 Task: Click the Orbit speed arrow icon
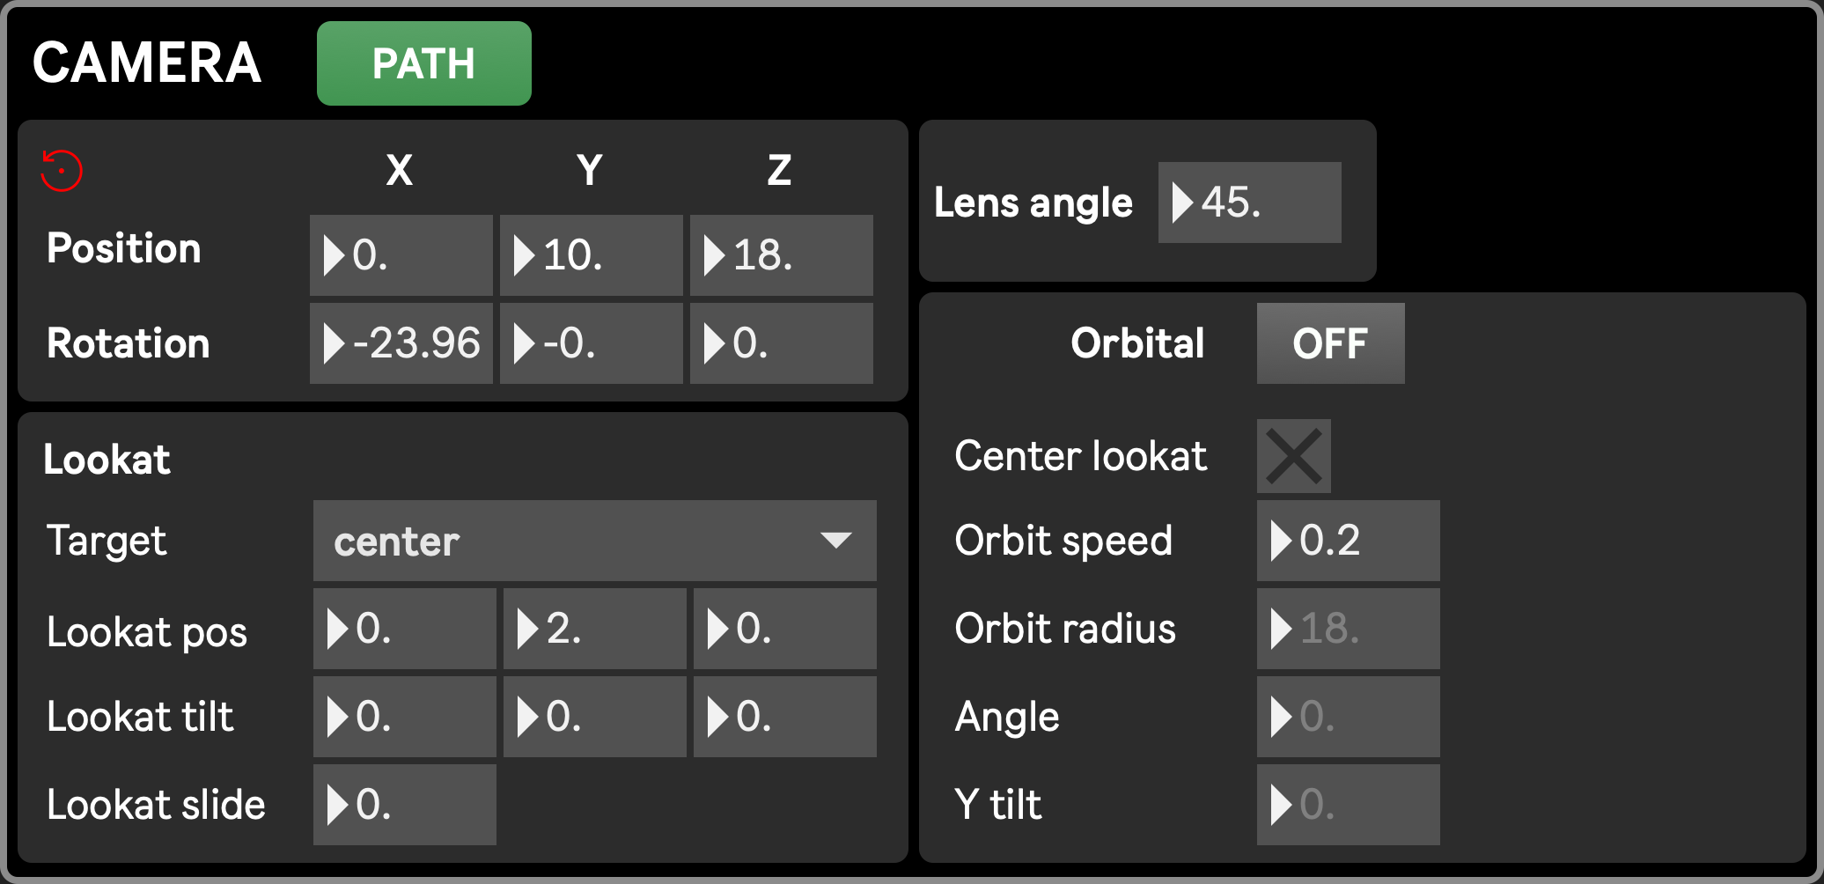(1281, 541)
